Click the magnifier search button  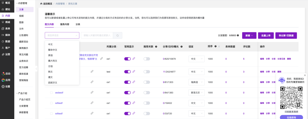[x=117, y=35]
